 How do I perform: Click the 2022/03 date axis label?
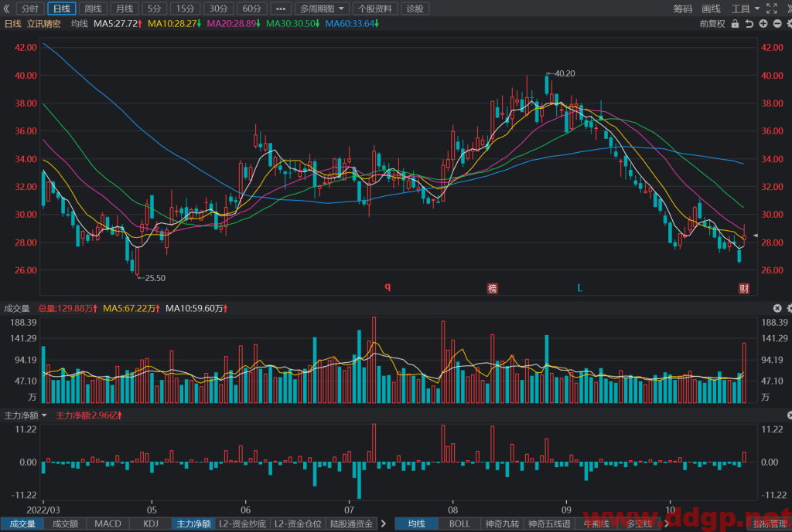tap(43, 510)
